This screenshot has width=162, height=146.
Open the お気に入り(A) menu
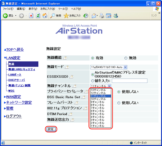click(x=48, y=9)
